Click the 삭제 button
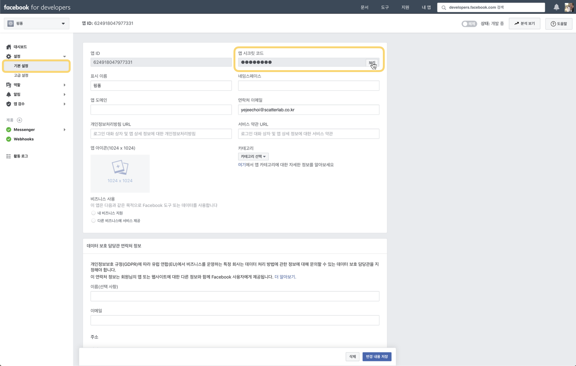Viewport: 576px width, 366px height. click(353, 356)
